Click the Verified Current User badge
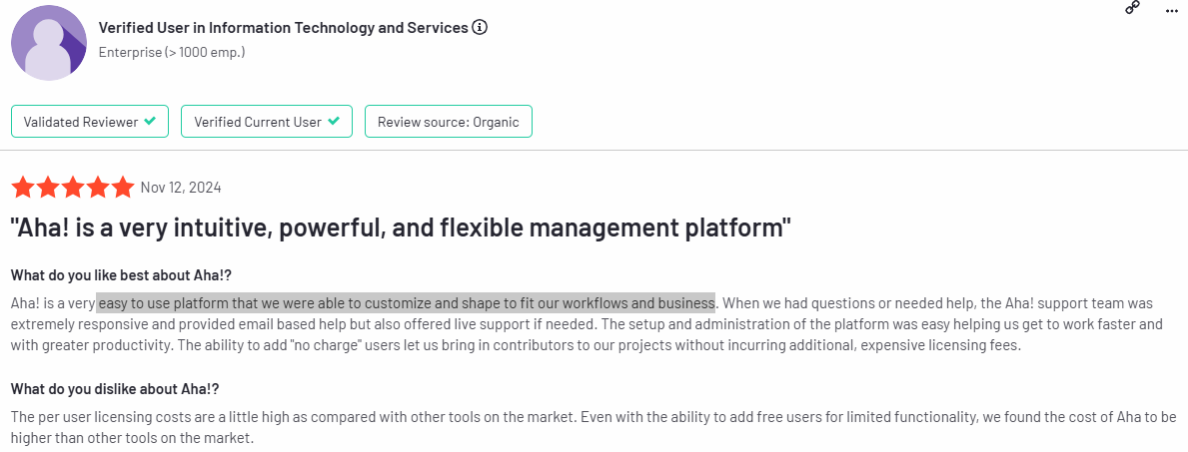 (267, 121)
